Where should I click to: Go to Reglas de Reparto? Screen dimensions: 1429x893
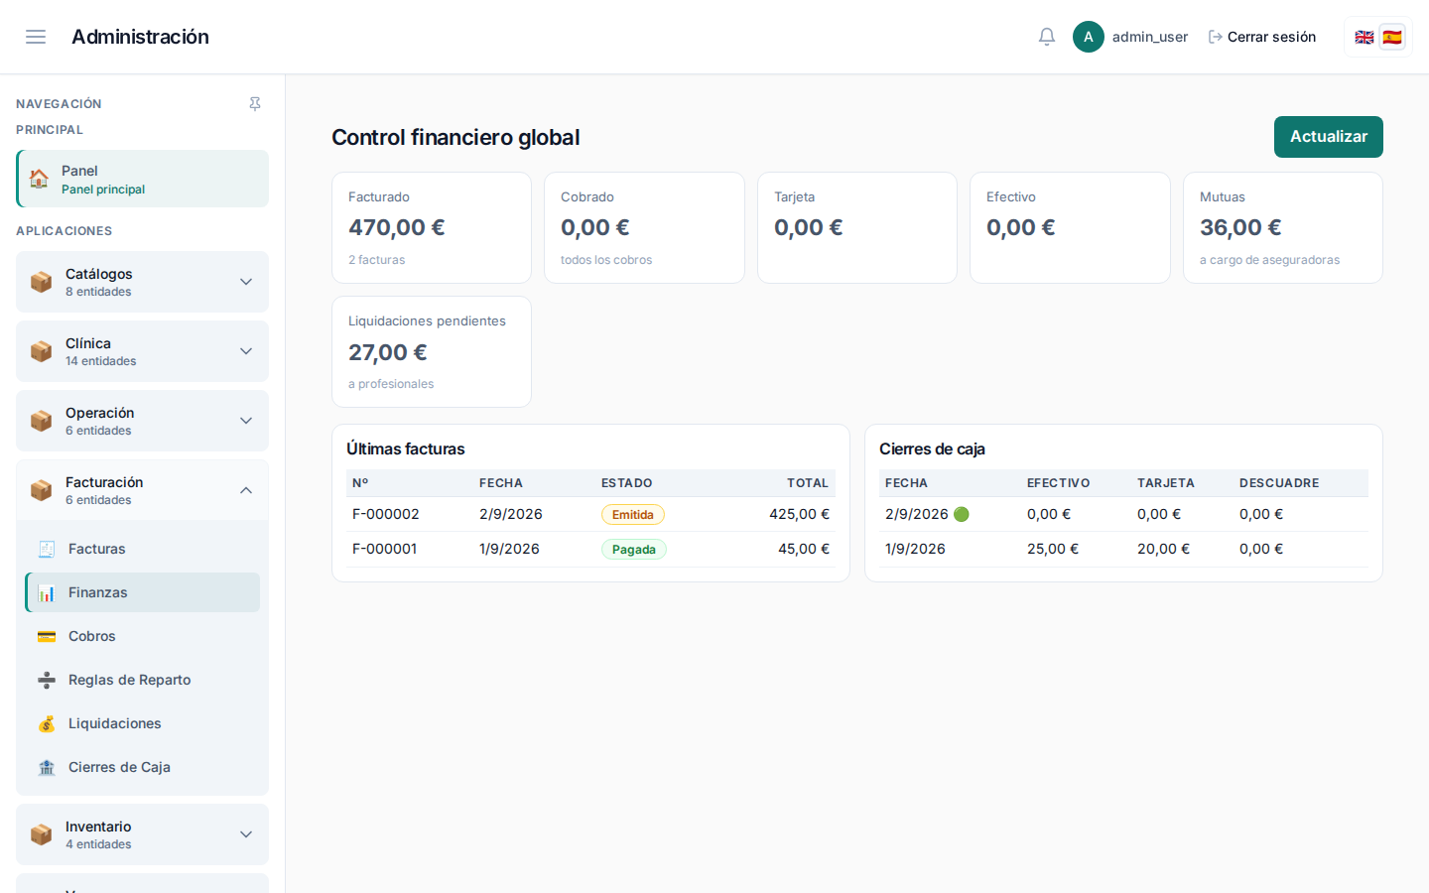(143, 680)
